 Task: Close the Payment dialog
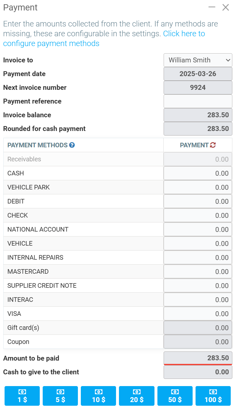(226, 7)
